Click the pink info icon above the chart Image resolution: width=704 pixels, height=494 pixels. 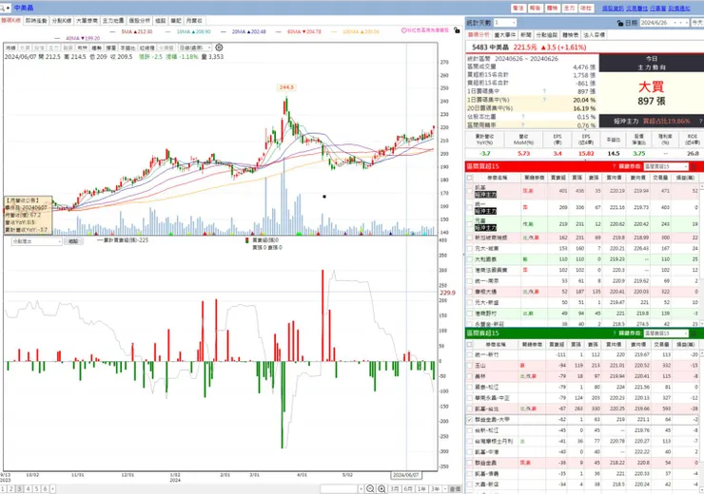pos(404,30)
